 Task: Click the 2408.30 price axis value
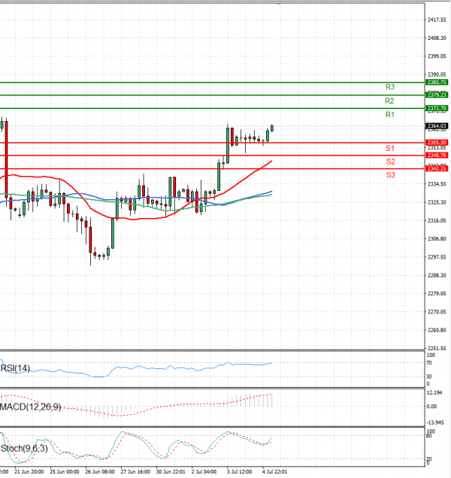click(437, 38)
